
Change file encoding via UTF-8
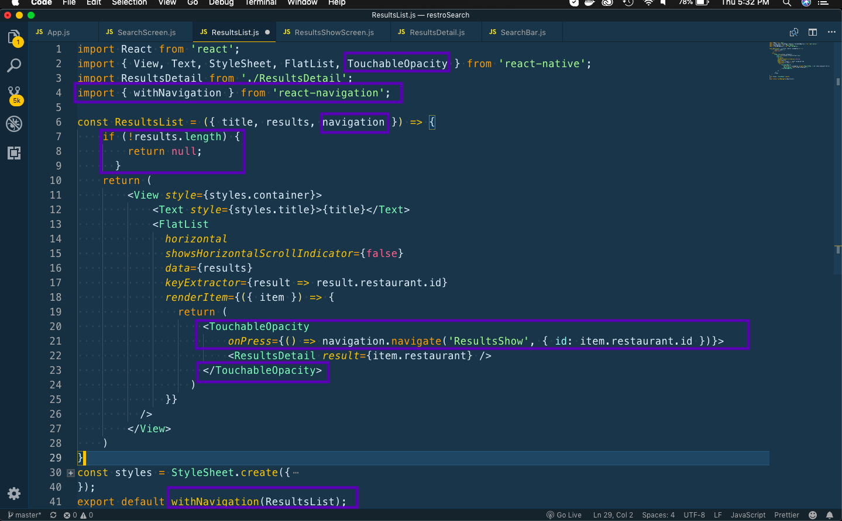point(694,515)
